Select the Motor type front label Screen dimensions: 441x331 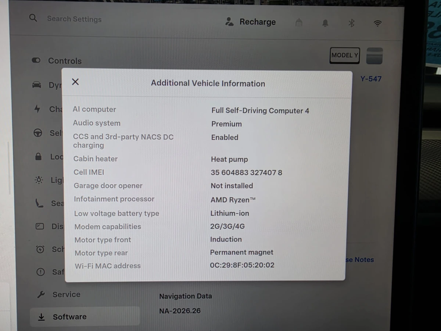click(x=103, y=240)
